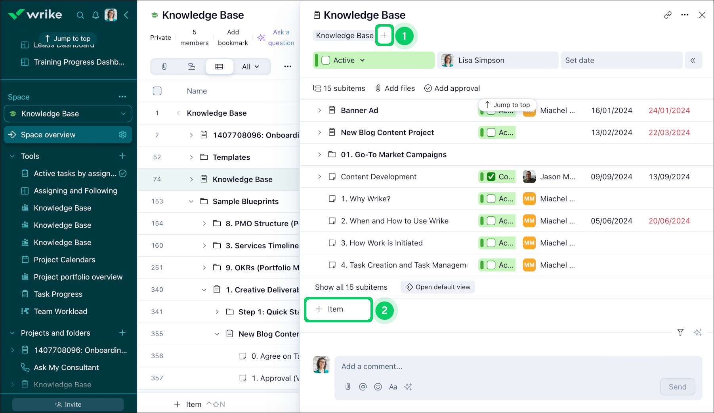Viewport: 714px width, 413px height.
Task: Add a bookmark to the space
Action: click(233, 38)
